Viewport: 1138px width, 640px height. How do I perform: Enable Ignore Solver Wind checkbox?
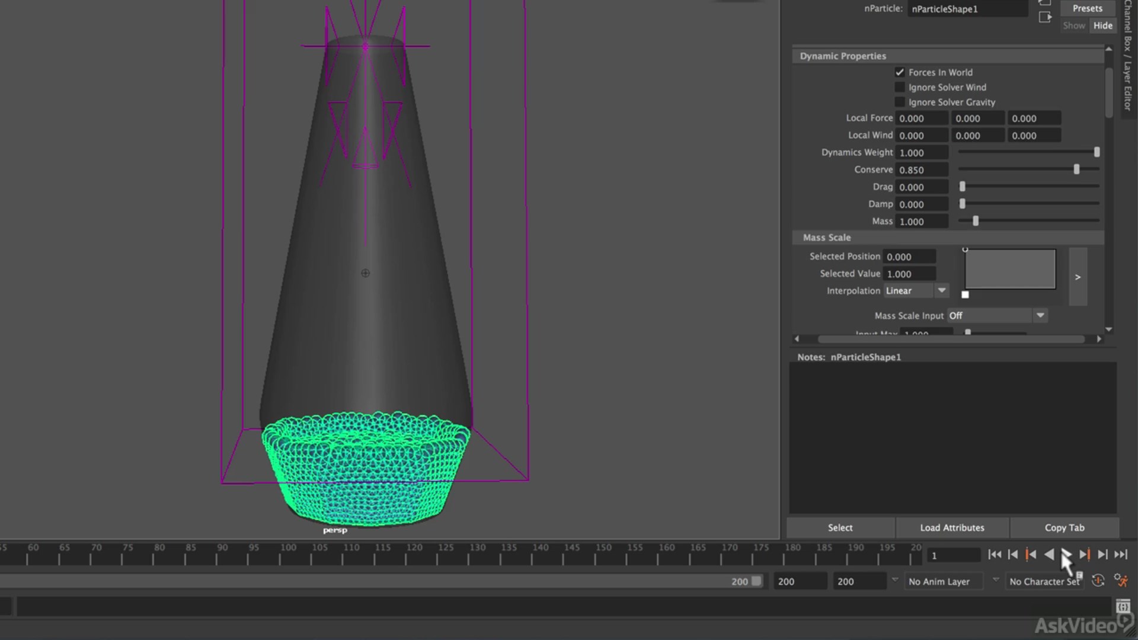tap(900, 87)
